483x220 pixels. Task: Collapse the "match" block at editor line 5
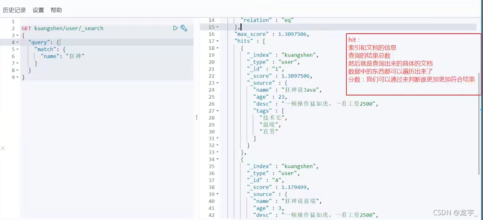coord(17,49)
